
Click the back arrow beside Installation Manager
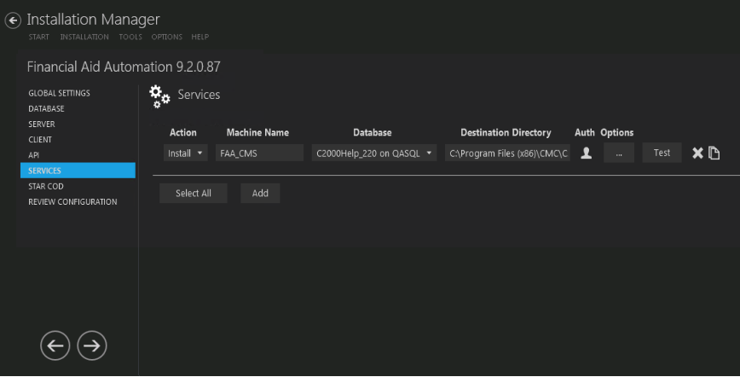pyautogui.click(x=13, y=20)
